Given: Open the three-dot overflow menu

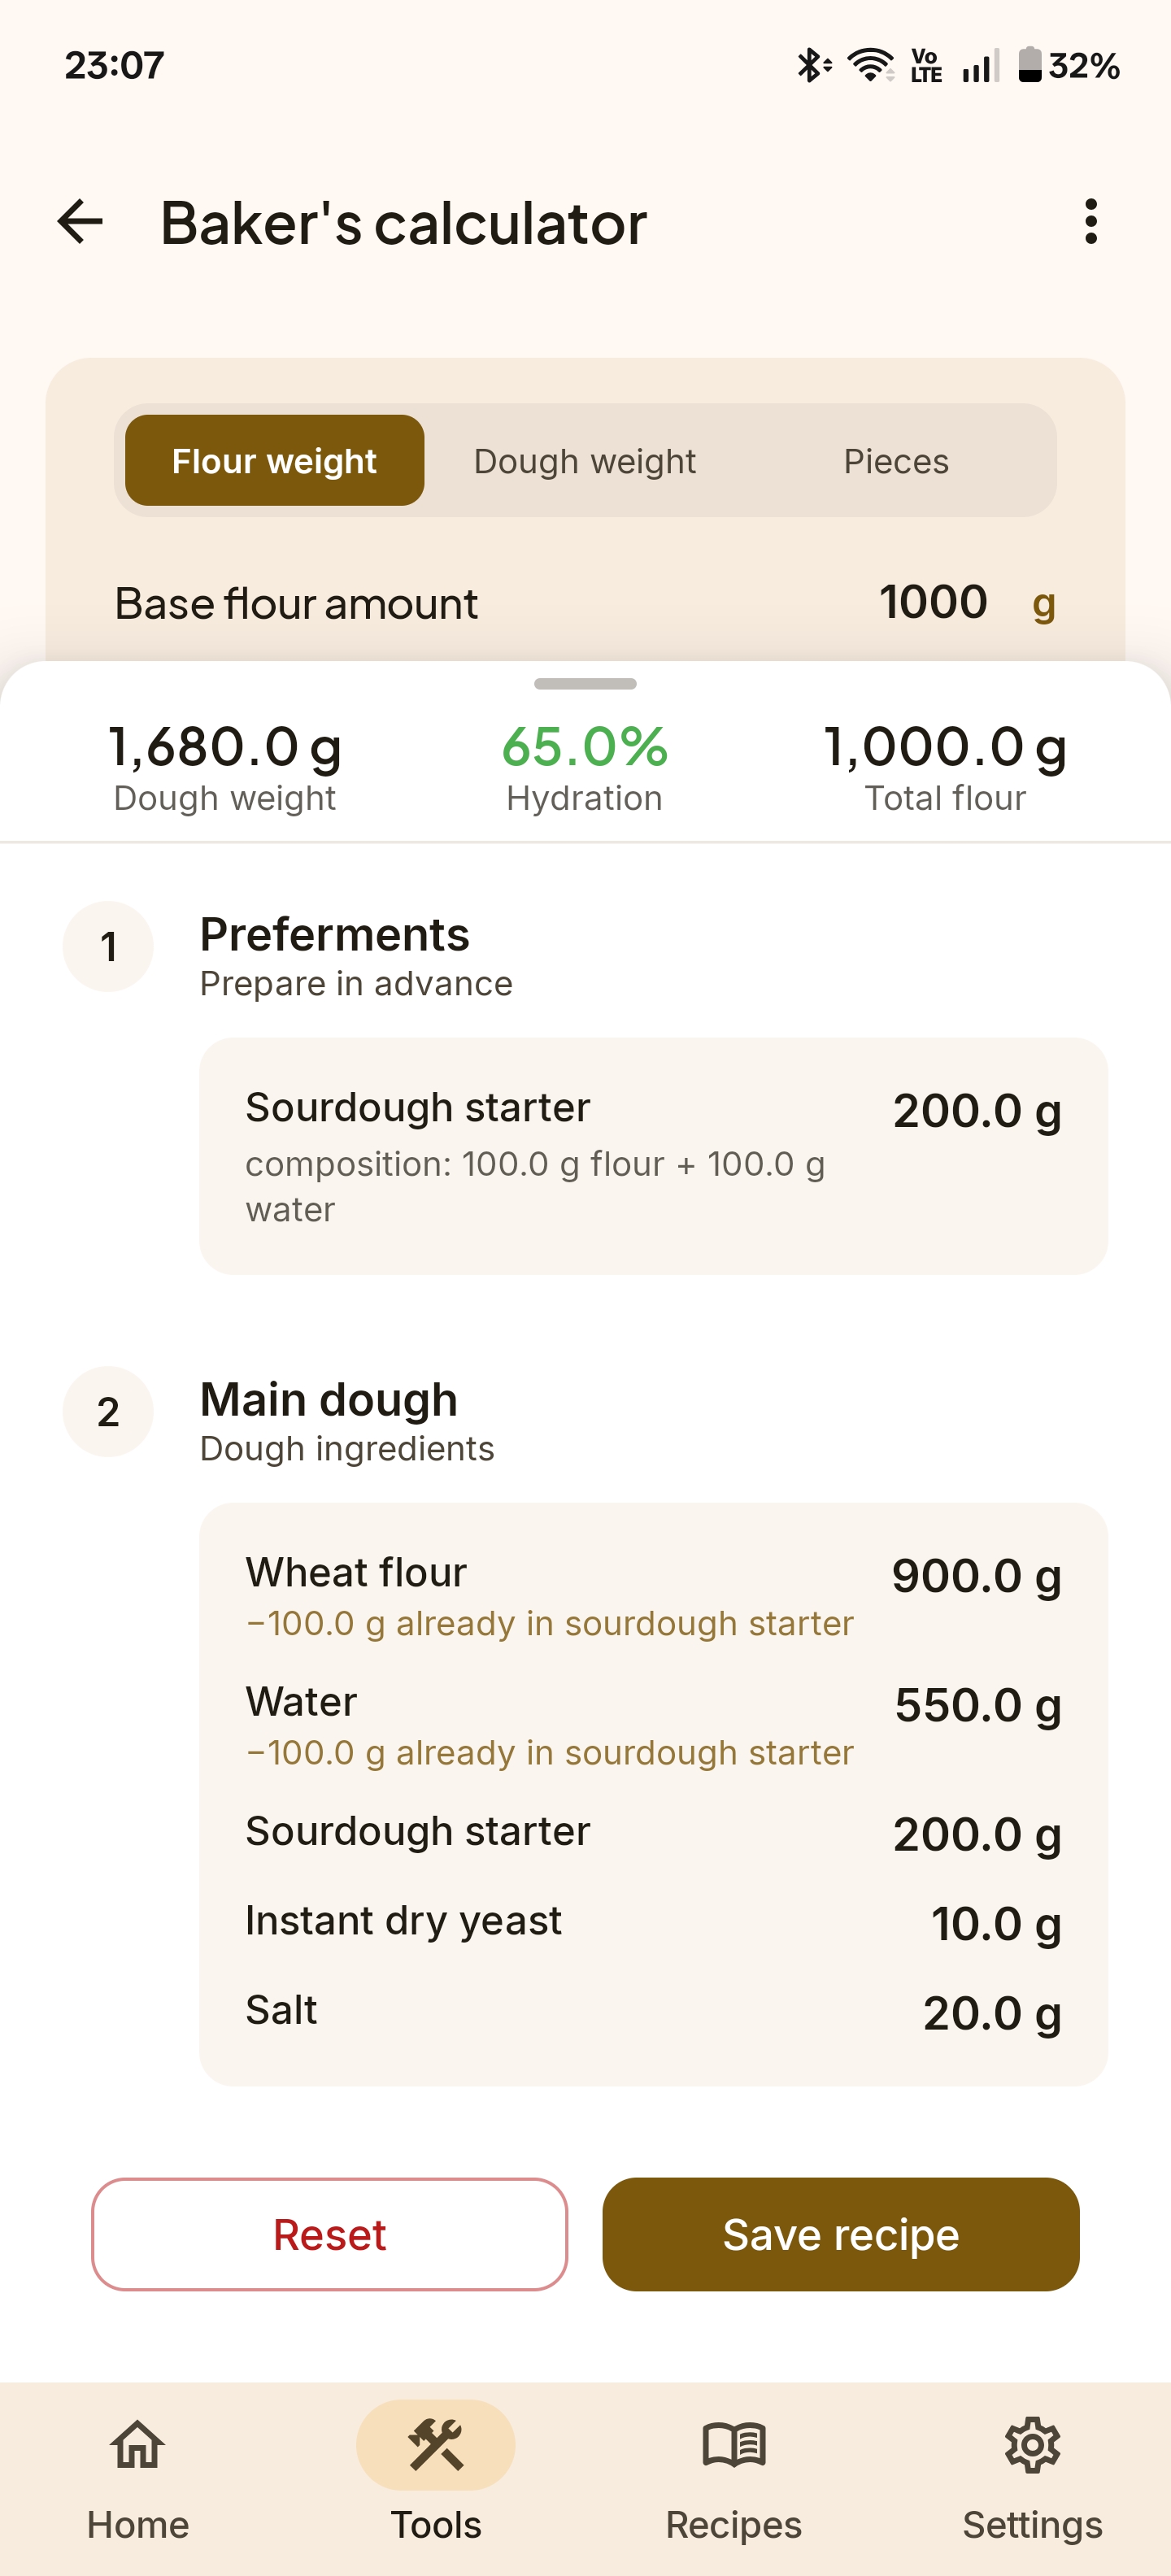Looking at the screenshot, I should point(1090,221).
